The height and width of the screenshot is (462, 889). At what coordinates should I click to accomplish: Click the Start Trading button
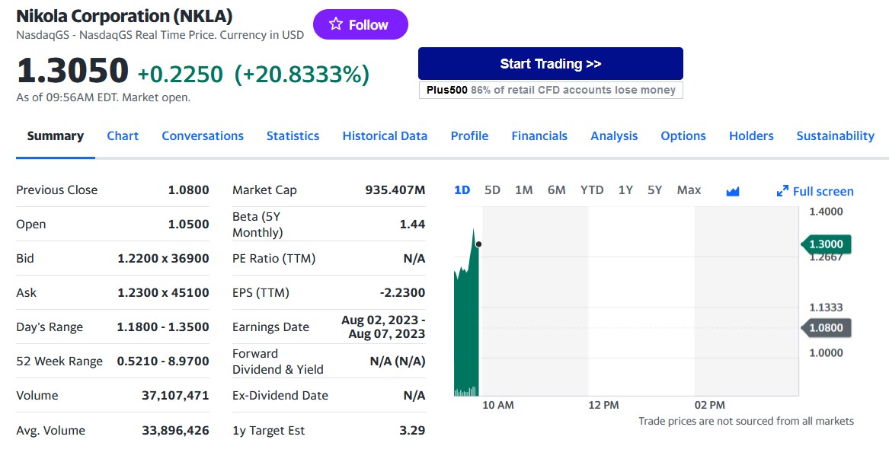pyautogui.click(x=550, y=64)
